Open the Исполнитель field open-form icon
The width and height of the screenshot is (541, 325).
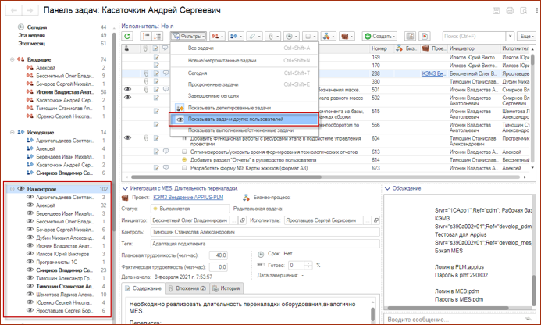[376, 220]
